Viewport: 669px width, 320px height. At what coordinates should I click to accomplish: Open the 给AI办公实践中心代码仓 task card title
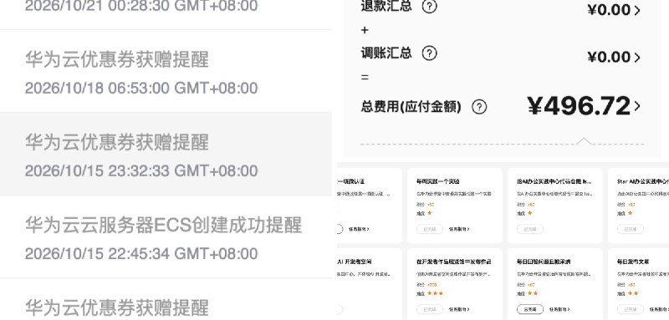coord(554,181)
